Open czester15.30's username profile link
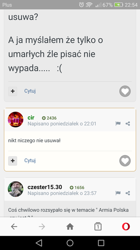 pyautogui.click(x=45, y=187)
